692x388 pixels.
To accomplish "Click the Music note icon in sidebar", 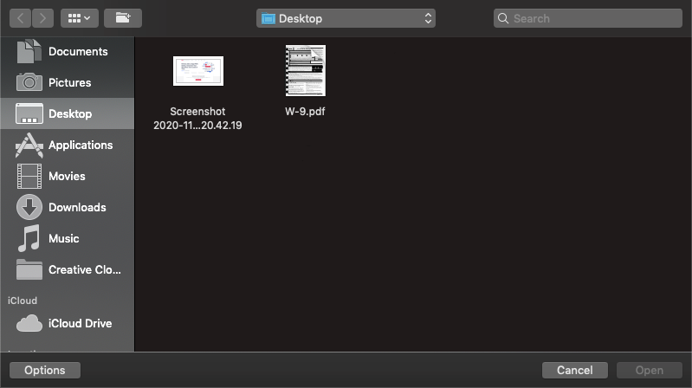I will (x=29, y=238).
